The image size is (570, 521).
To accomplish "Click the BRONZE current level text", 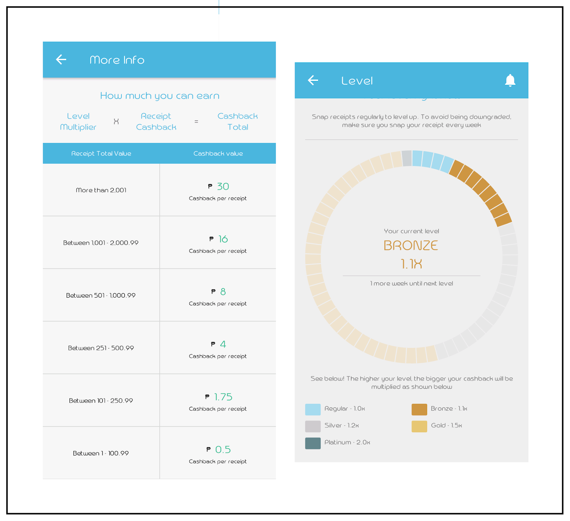I will click(x=411, y=245).
